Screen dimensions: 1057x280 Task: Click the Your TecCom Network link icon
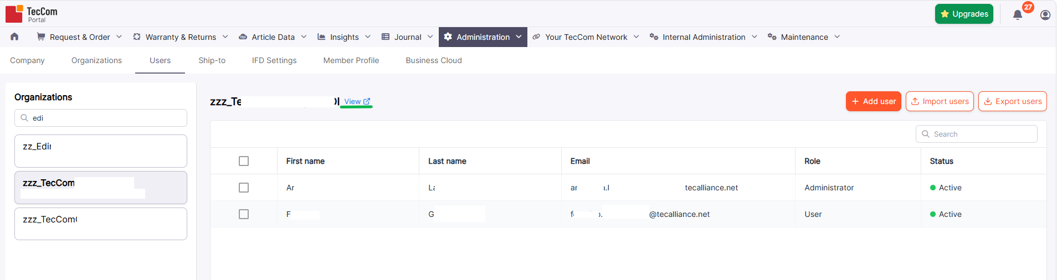[x=536, y=37]
